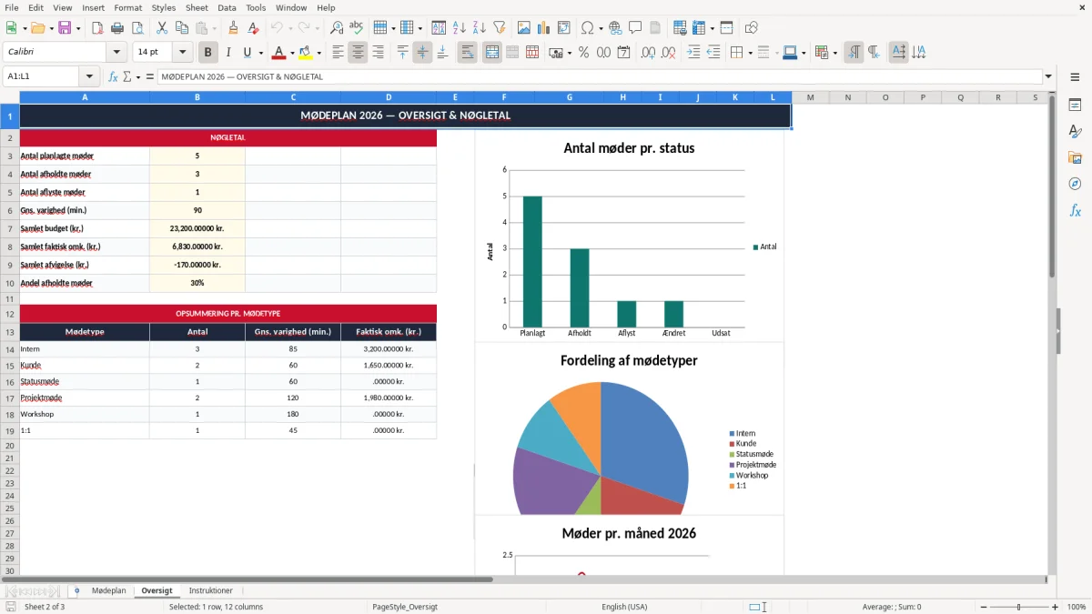Expand the formula bar arrow

click(1049, 76)
